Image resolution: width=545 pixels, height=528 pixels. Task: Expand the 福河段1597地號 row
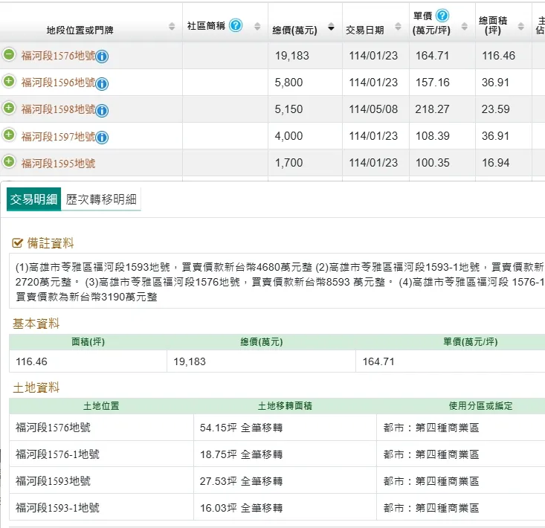pyautogui.click(x=9, y=135)
